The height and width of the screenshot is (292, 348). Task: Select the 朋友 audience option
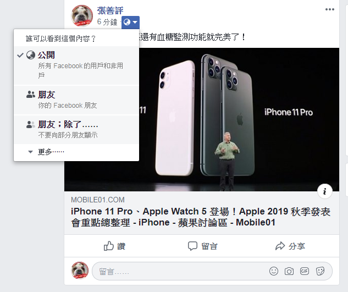tap(76, 100)
